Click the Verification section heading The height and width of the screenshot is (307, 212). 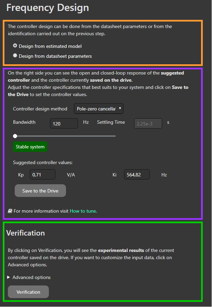click(x=26, y=233)
